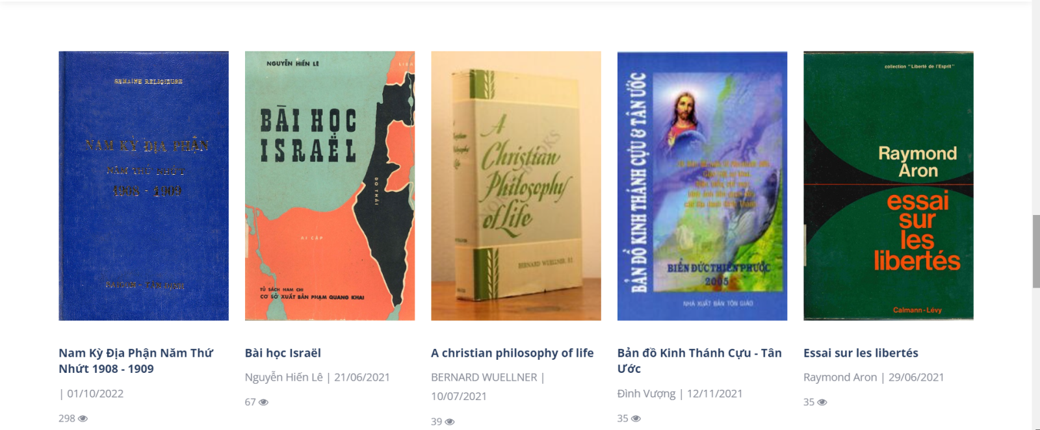1040x430 pixels.
Task: Select author name Nguyễn Hiến Lê
Action: click(x=283, y=377)
